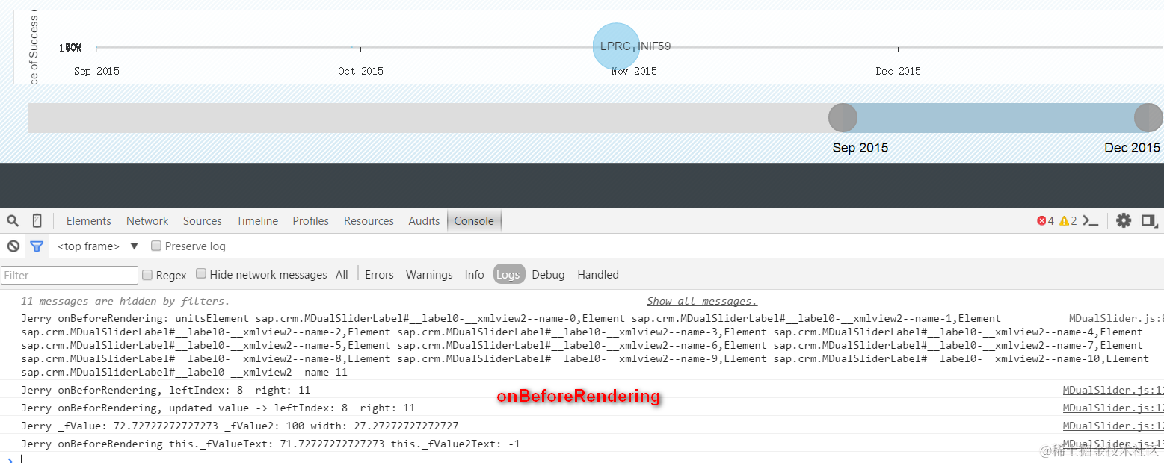This screenshot has height=463, width=1164.
Task: Click the Nov 2015 axis label
Action: click(634, 71)
